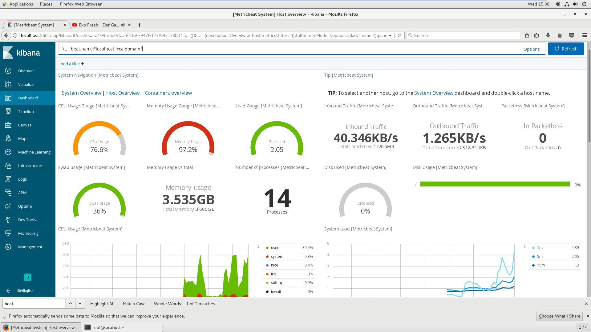
Task: Open the Firefox Web Browser menu
Action: pyautogui.click(x=81, y=4)
